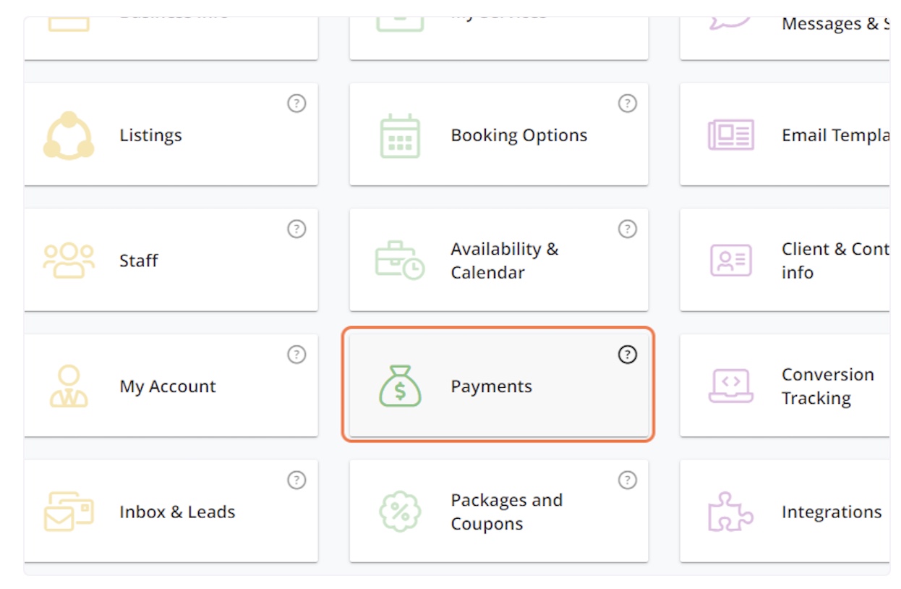
Task: Click the My Account person icon
Action: [x=69, y=386]
